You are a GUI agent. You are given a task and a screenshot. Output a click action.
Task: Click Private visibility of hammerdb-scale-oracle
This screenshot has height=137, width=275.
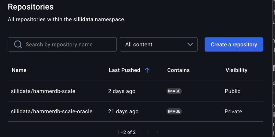click(x=233, y=111)
